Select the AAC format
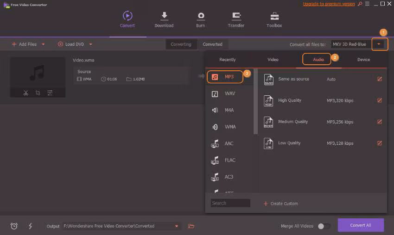The width and height of the screenshot is (394, 235). click(229, 143)
